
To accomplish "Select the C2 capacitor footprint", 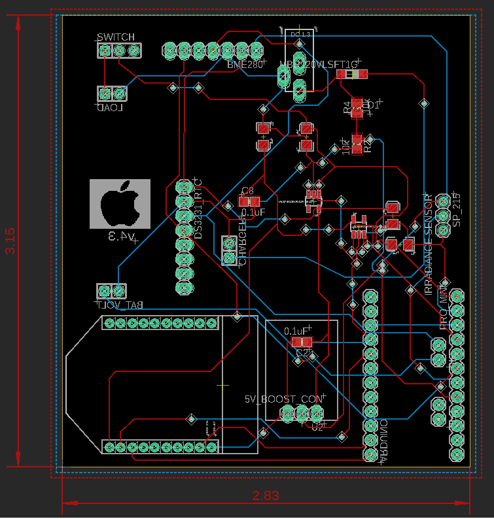I will [x=302, y=342].
